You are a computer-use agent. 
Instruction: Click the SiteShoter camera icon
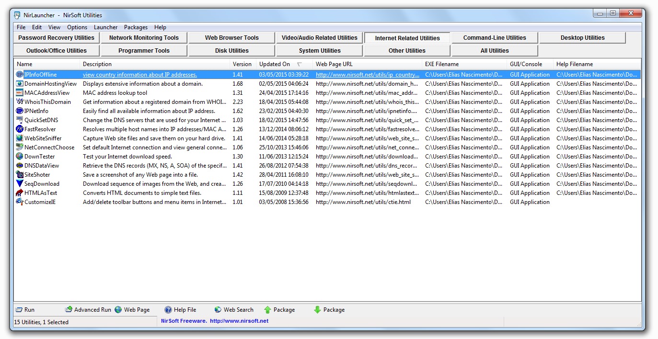[20, 175]
